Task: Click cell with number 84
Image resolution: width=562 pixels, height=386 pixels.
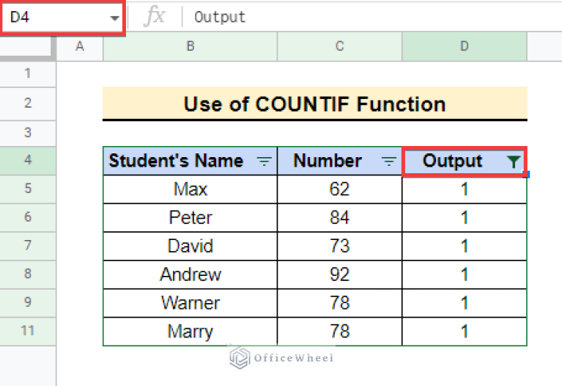Action: (339, 217)
